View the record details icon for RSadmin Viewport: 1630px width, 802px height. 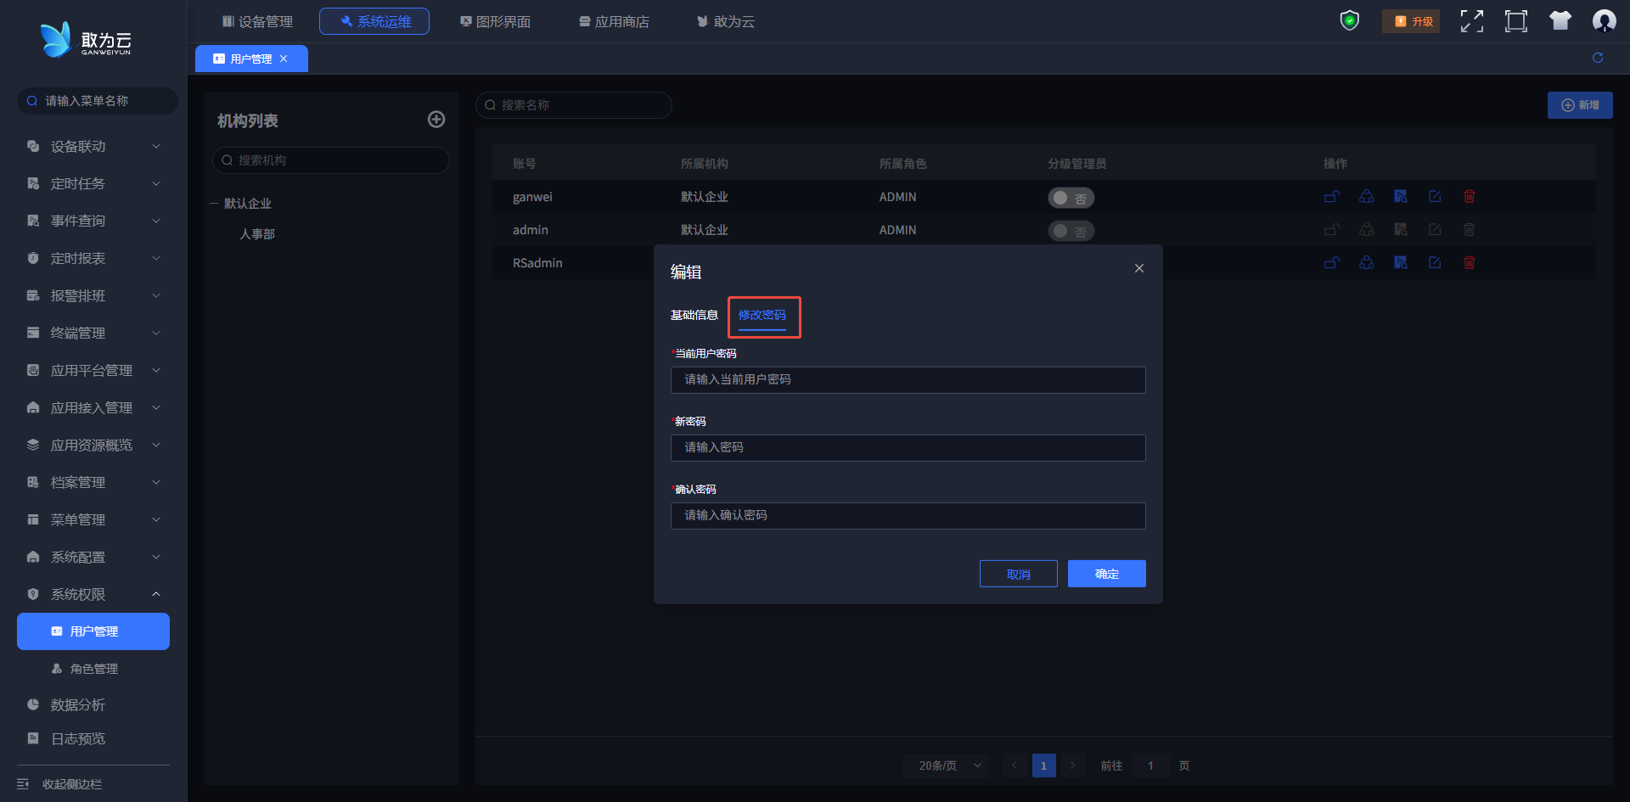click(x=1401, y=263)
